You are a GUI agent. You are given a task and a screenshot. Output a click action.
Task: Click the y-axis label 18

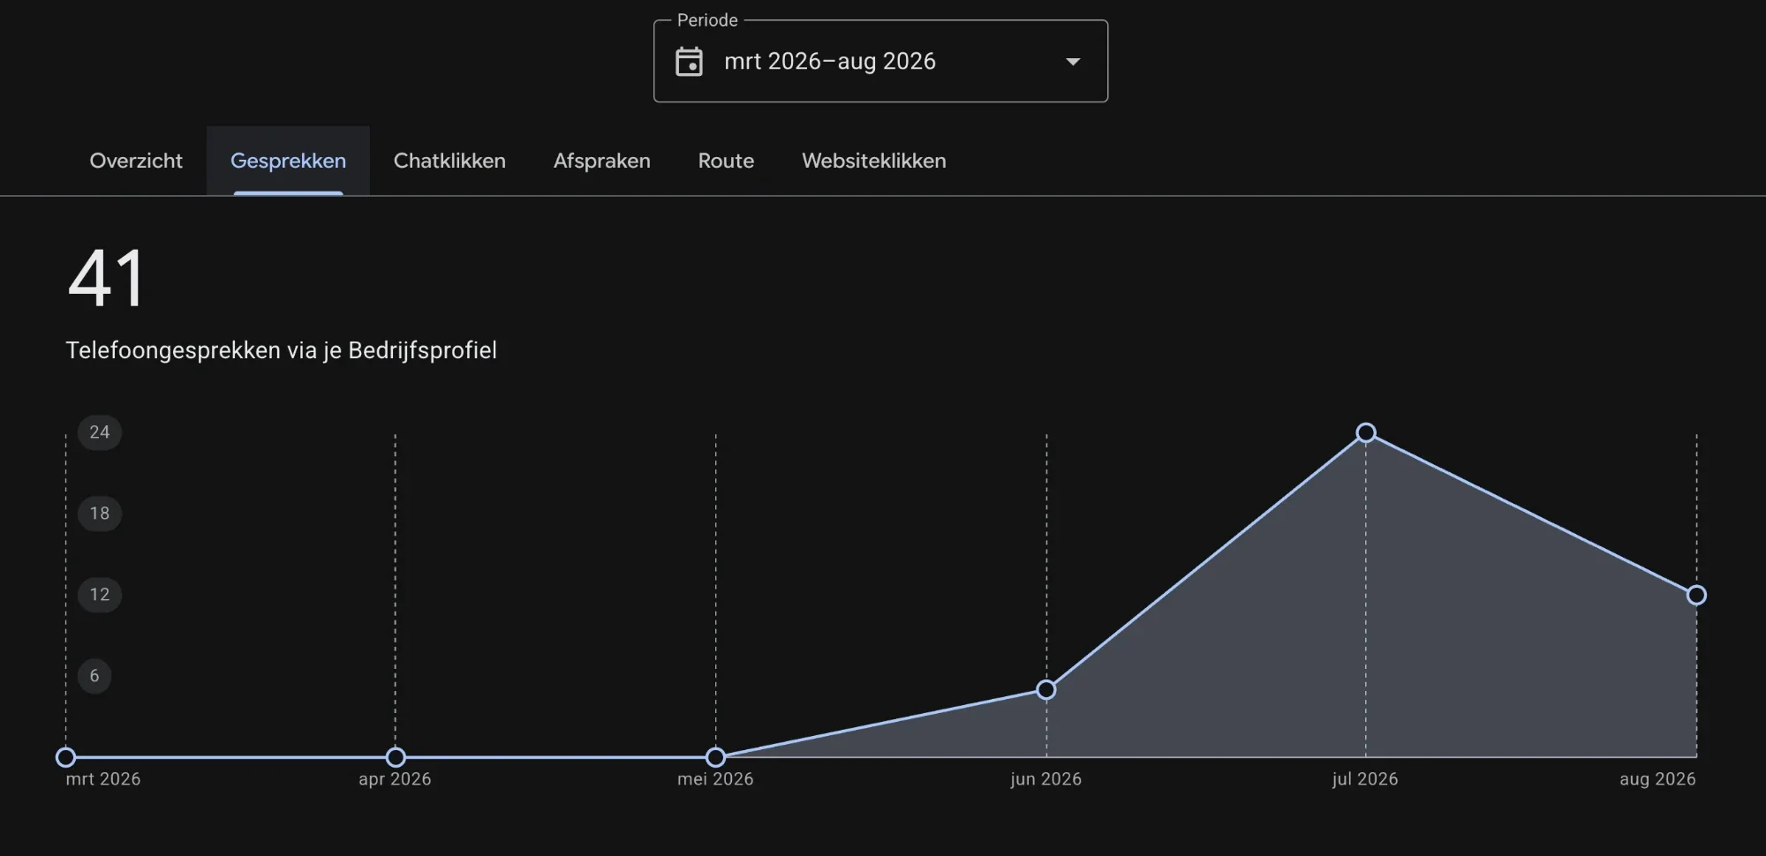click(x=100, y=514)
